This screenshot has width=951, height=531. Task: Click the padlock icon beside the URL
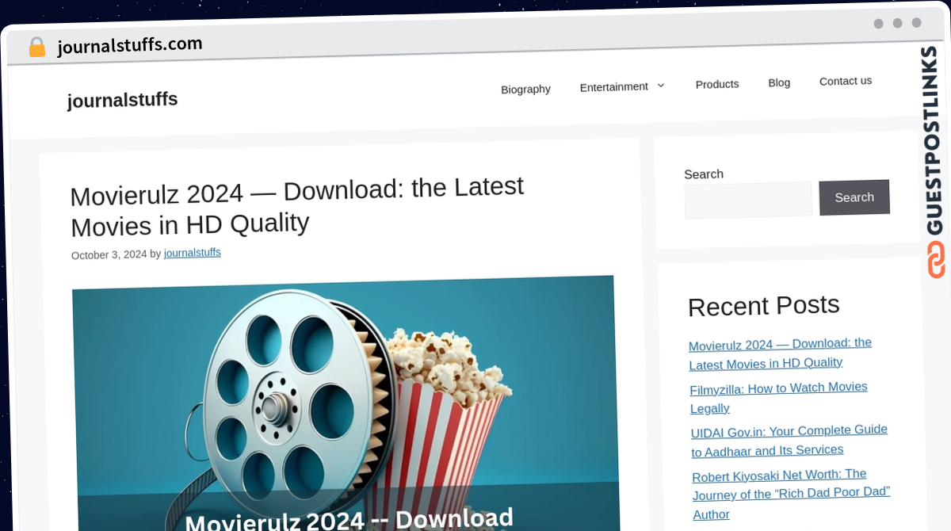click(x=36, y=48)
